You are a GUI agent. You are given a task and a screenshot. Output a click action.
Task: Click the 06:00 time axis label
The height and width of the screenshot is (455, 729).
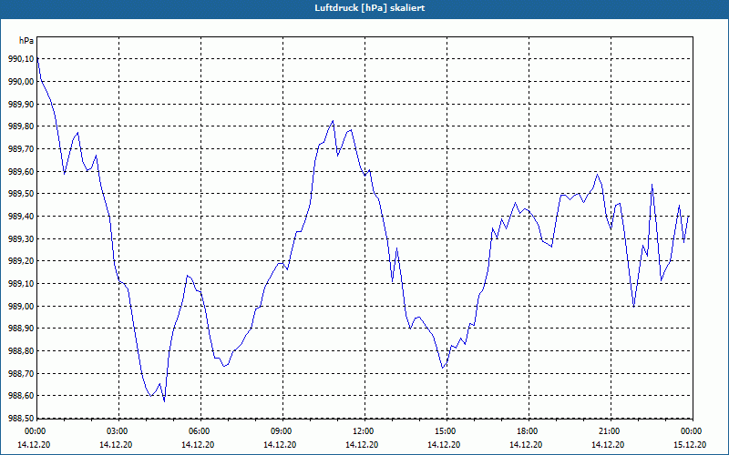pos(200,431)
